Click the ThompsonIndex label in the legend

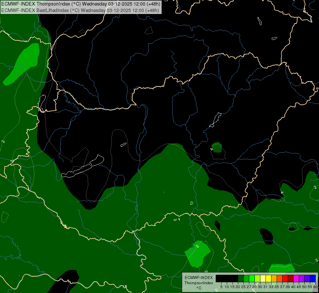tap(199, 283)
